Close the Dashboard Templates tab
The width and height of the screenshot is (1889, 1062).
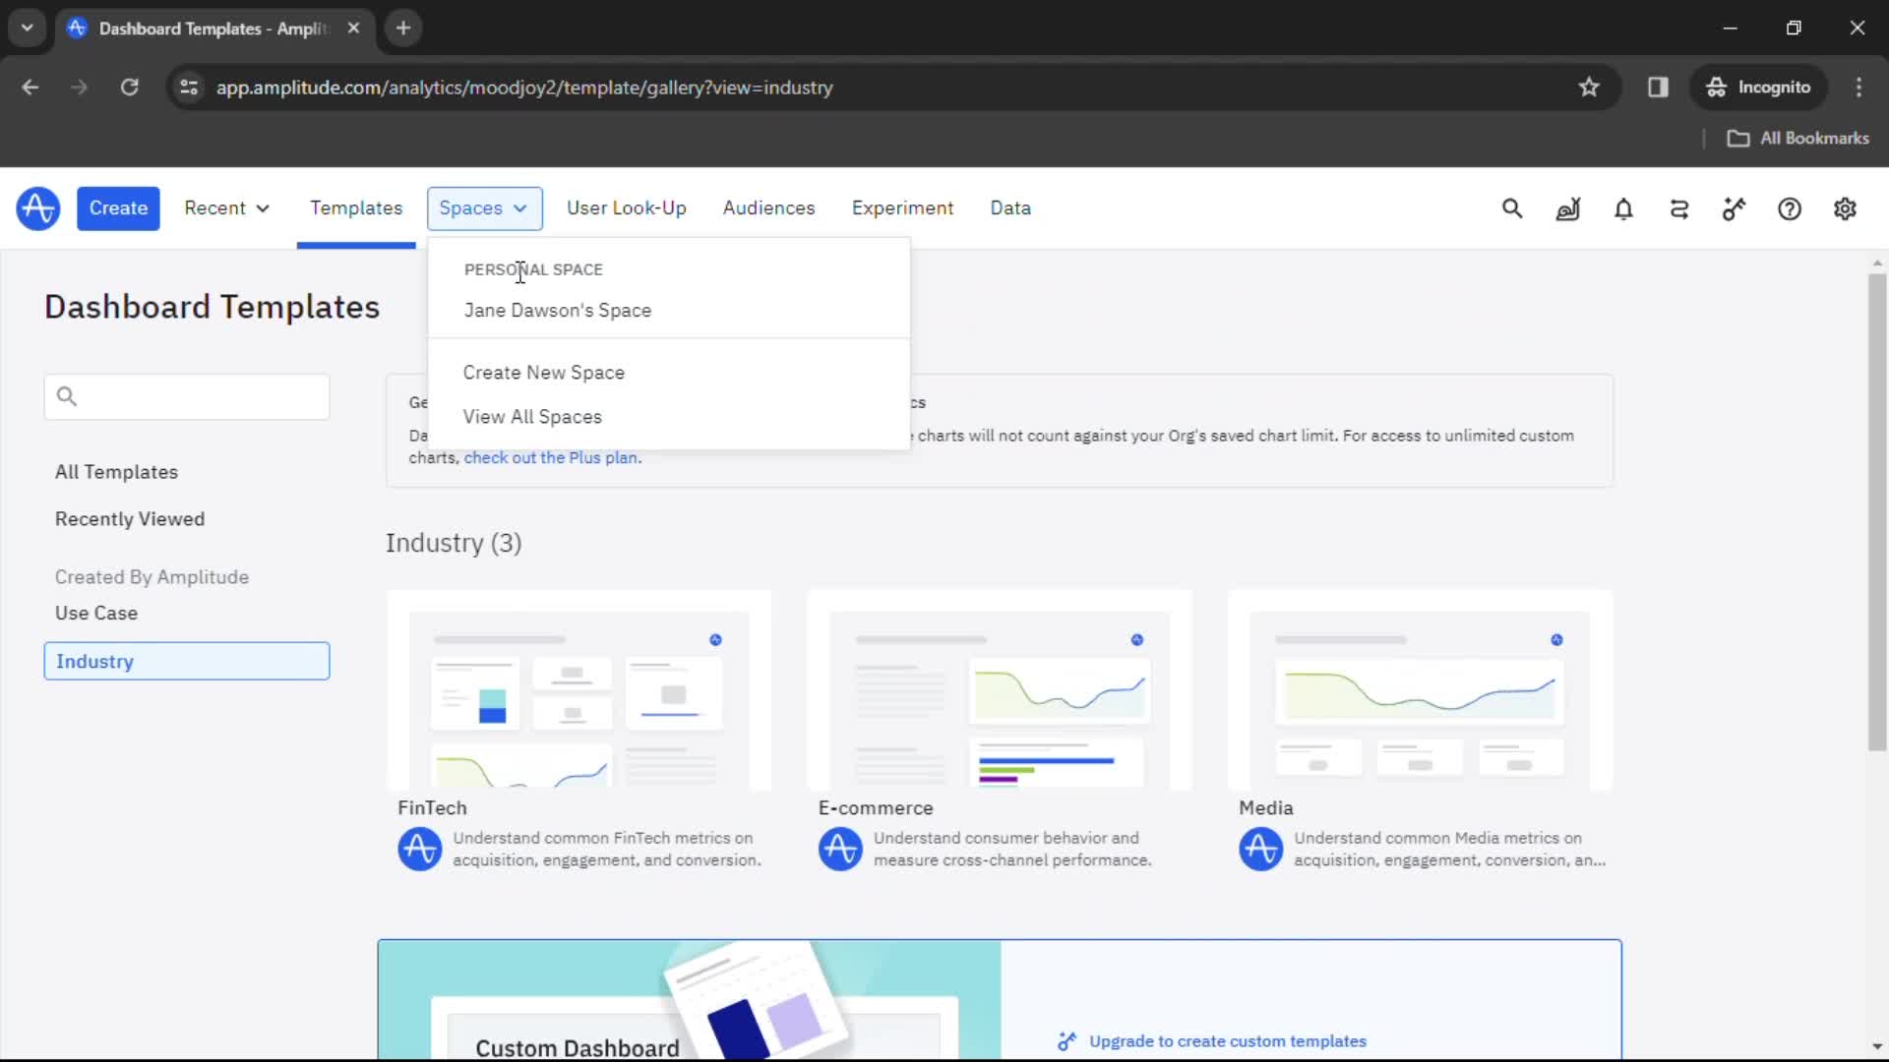[x=353, y=29]
